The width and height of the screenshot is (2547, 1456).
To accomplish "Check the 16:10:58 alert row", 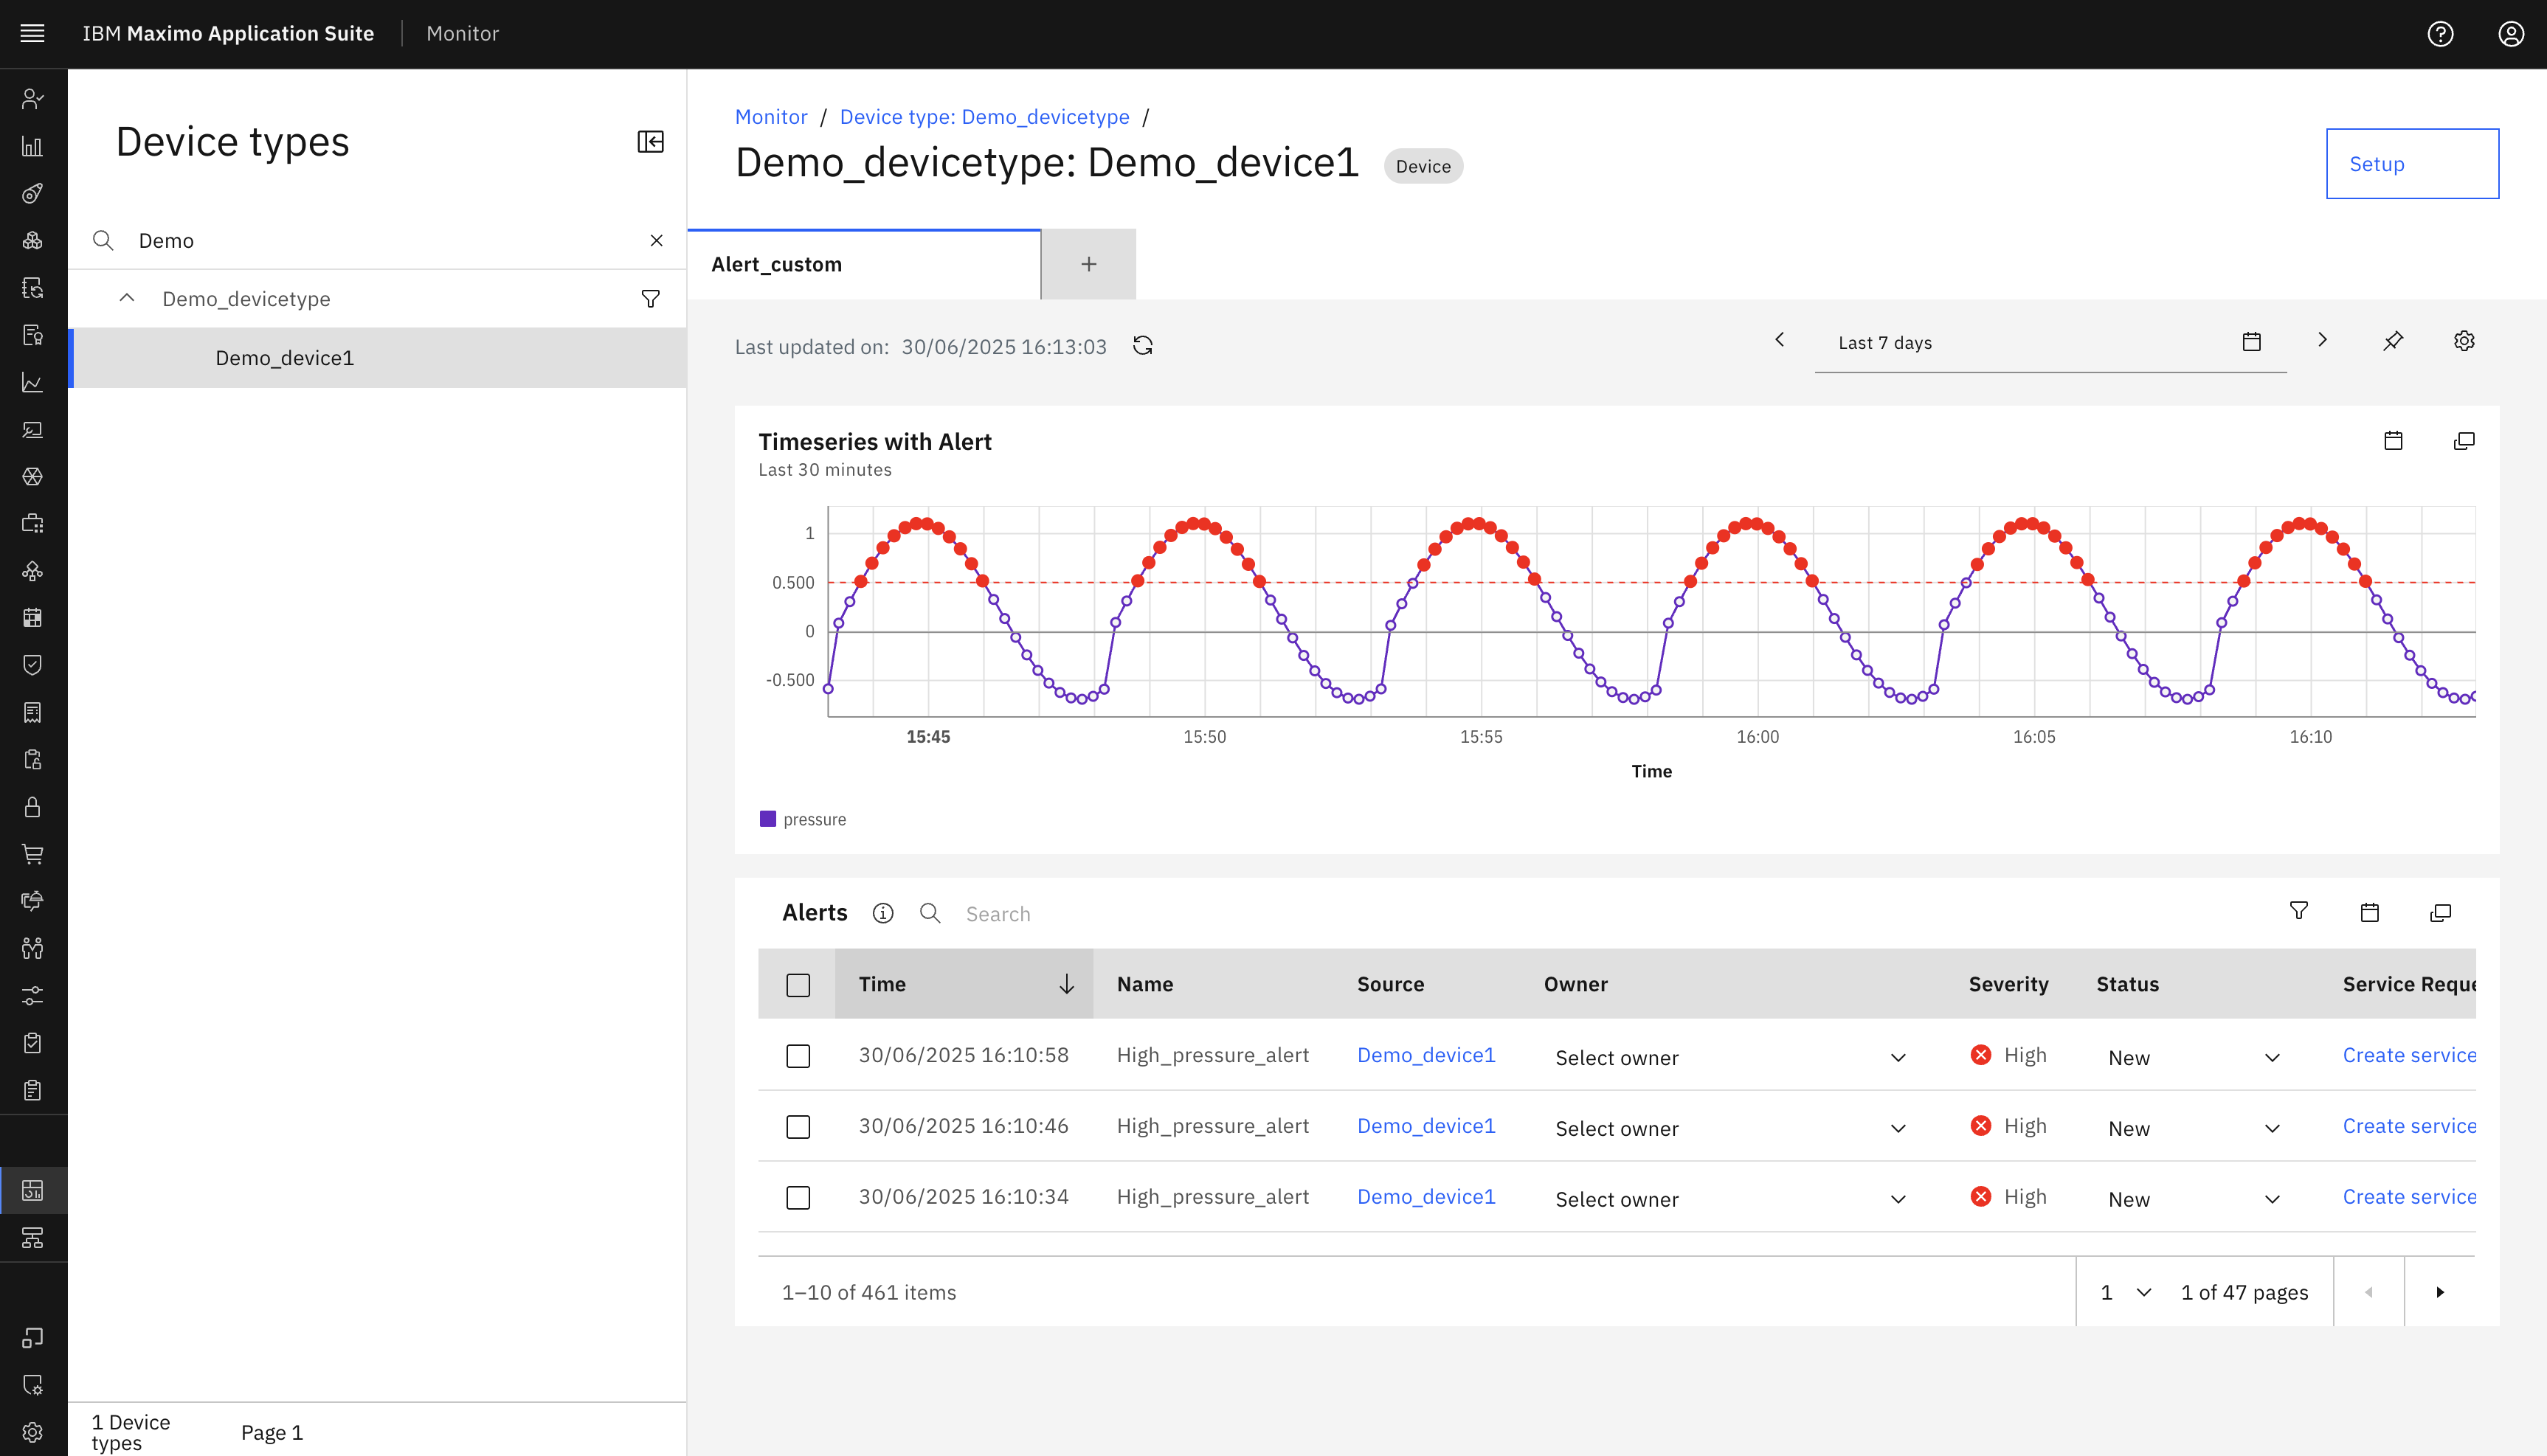I will tap(798, 1056).
